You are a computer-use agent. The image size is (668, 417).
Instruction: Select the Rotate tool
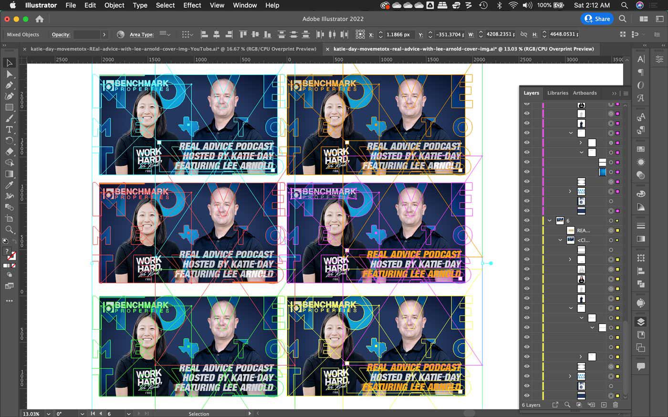(9, 141)
